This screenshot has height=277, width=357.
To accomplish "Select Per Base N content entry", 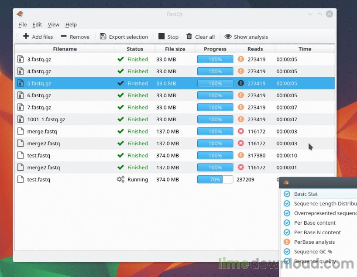I will [x=317, y=233].
